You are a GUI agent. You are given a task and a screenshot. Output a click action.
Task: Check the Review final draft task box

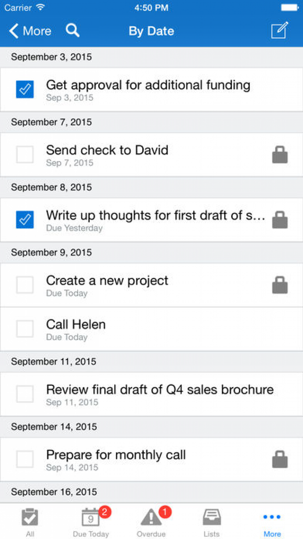click(x=25, y=394)
